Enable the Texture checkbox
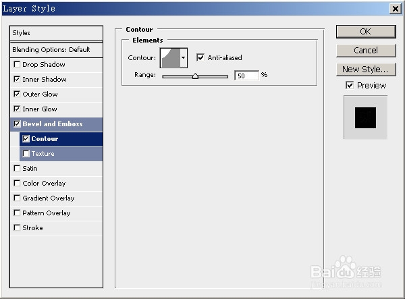The image size is (405, 299). [x=26, y=154]
